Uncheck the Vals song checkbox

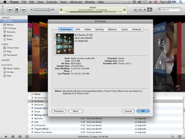coord(32,122)
